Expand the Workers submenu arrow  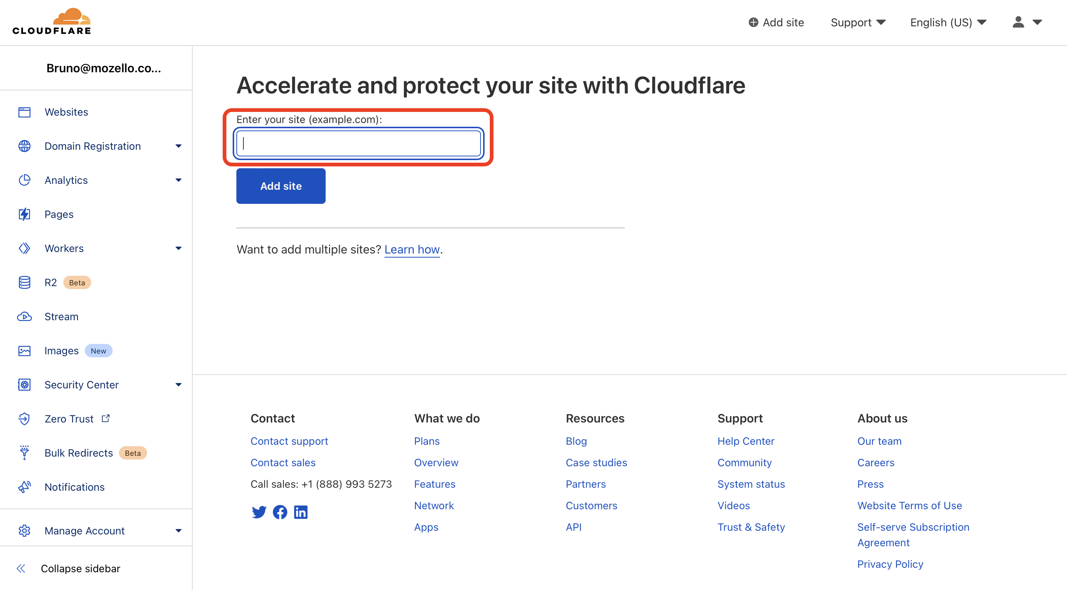179,248
